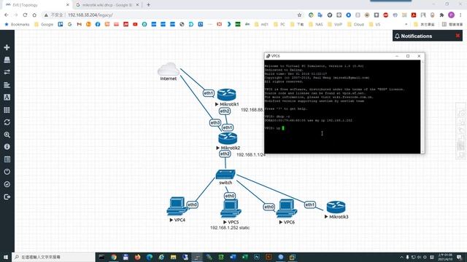Open the zoom magnifier sidebar icon

7,135
